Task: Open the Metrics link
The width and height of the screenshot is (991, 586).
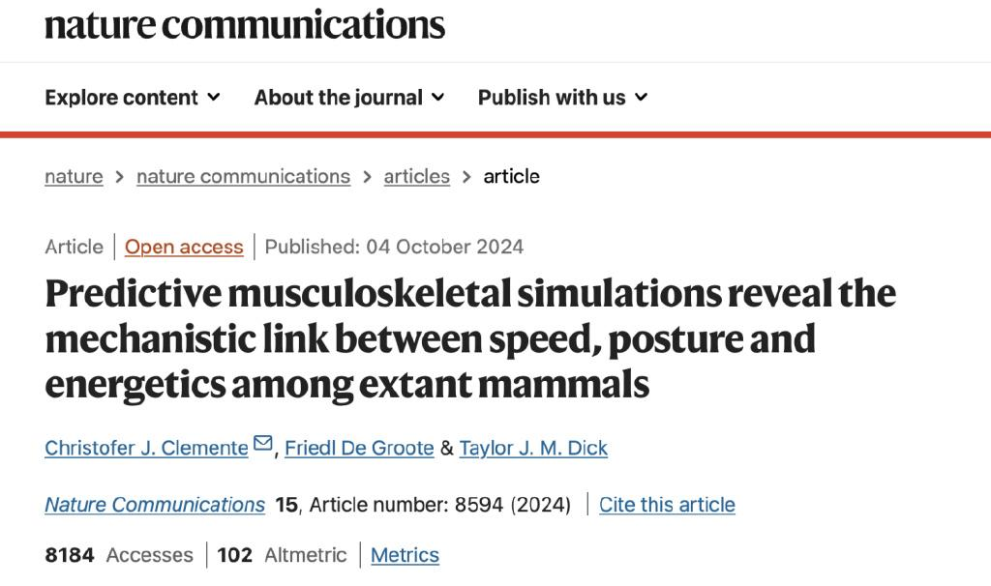Action: [x=405, y=555]
